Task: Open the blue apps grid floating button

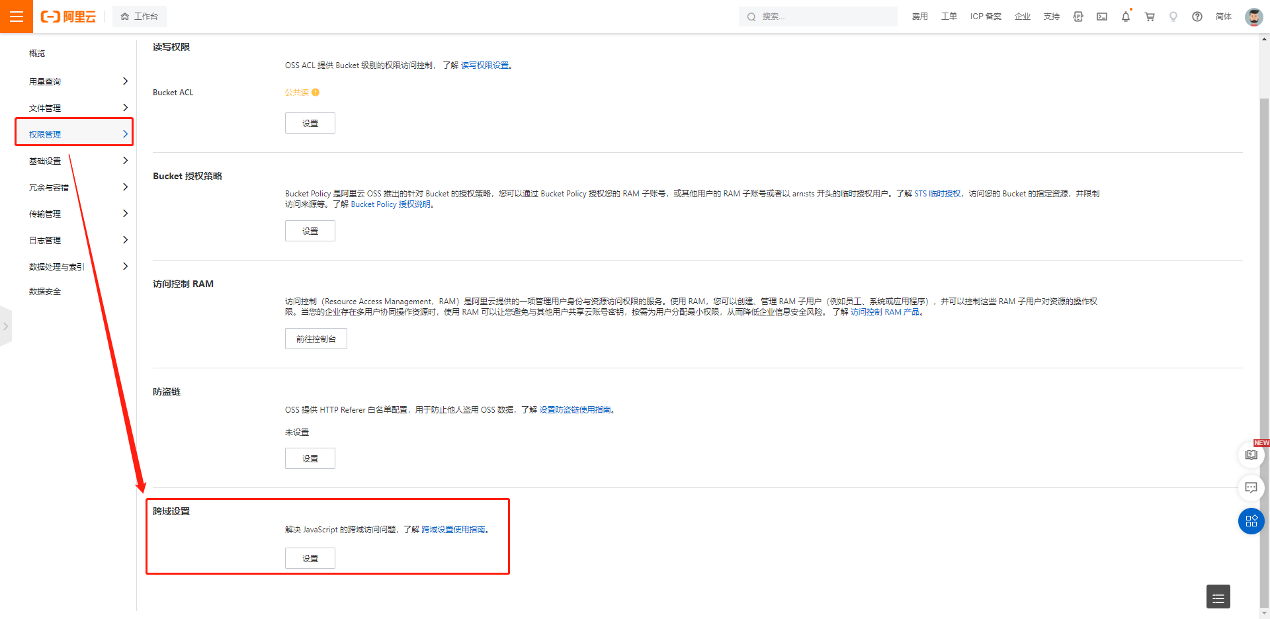Action: pyautogui.click(x=1251, y=521)
